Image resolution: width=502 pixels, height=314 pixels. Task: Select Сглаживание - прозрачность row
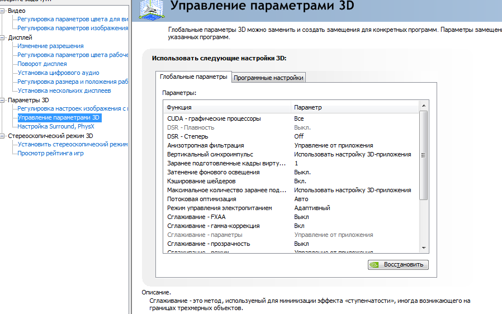coord(291,244)
